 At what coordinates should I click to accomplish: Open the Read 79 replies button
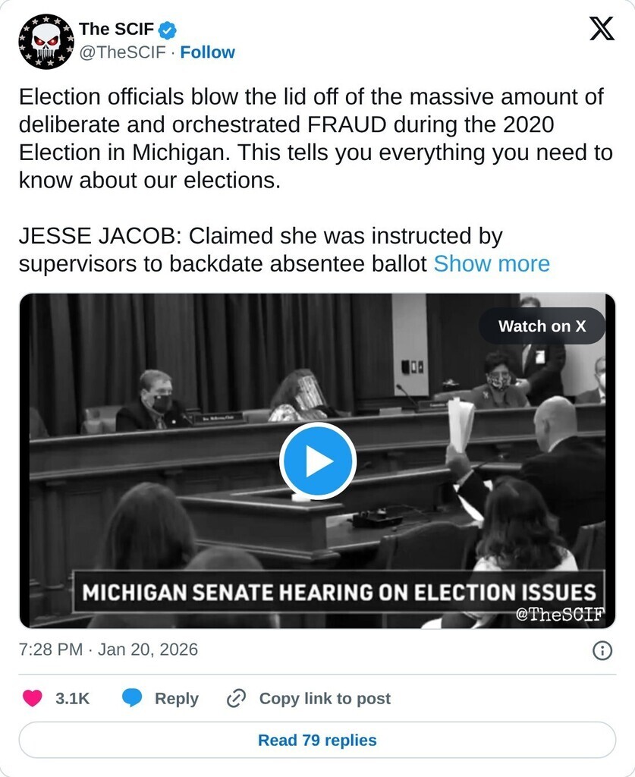click(317, 740)
